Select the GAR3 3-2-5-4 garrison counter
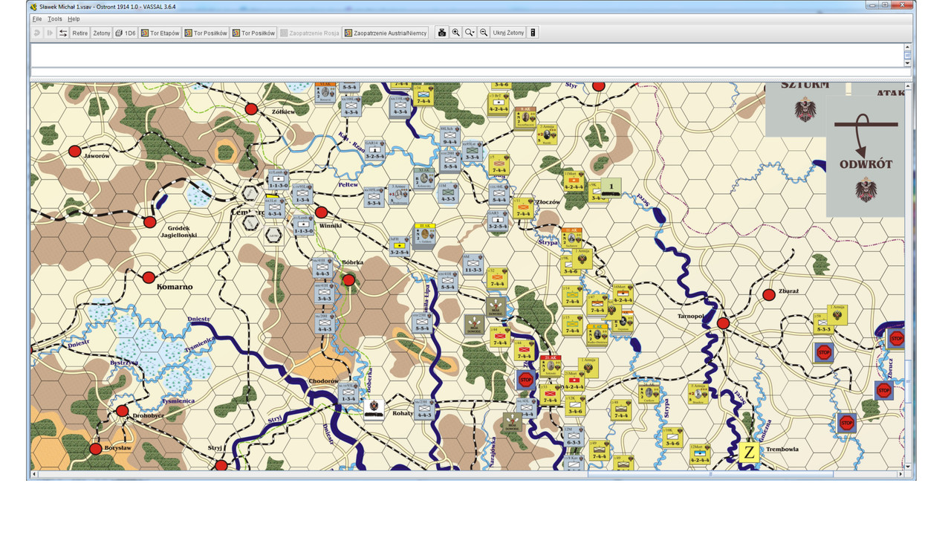 498,221
